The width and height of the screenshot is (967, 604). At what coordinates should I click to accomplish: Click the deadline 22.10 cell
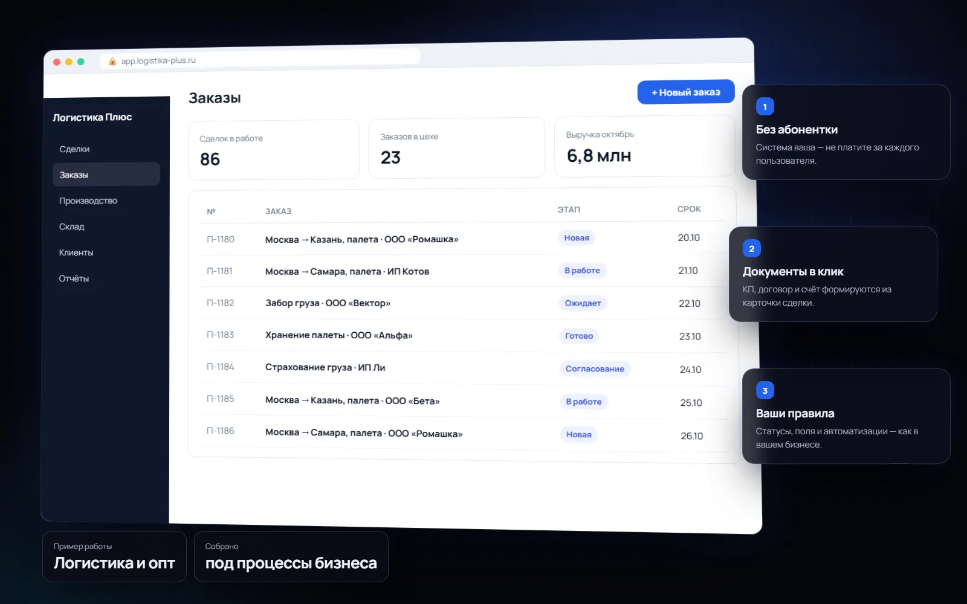tap(690, 304)
